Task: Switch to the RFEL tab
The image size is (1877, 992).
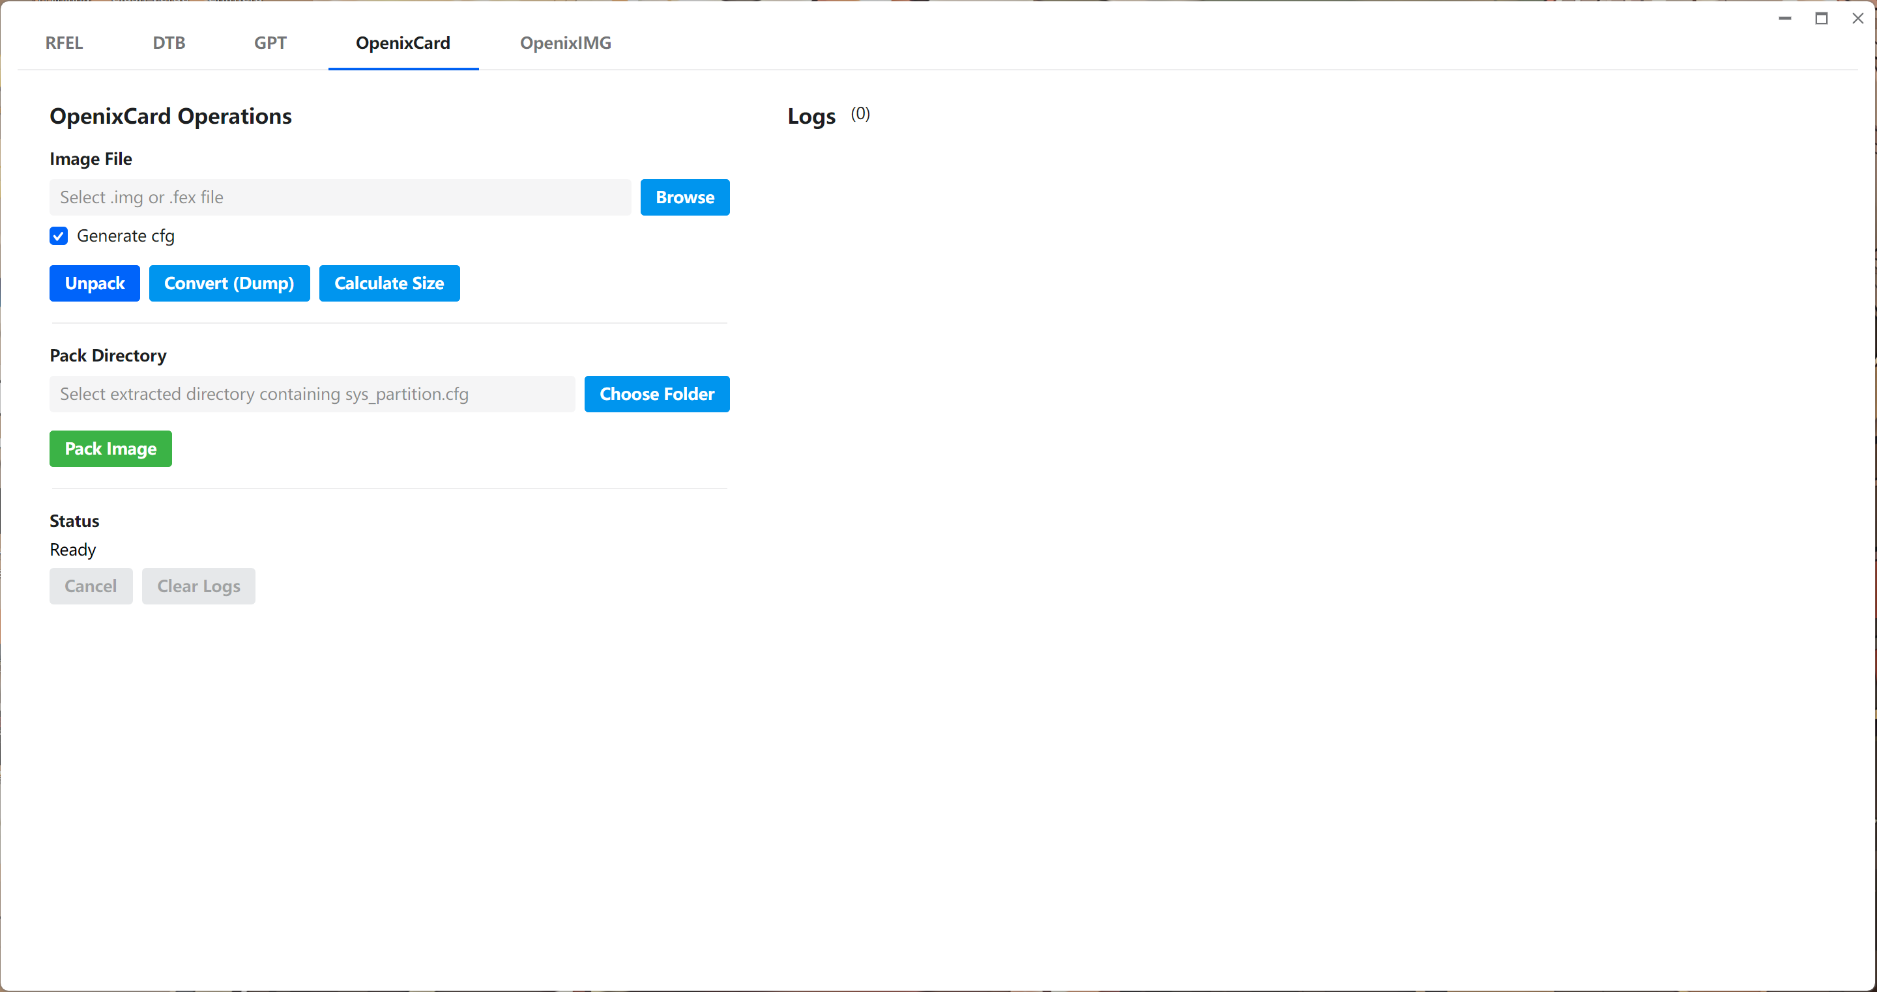Action: coord(64,43)
